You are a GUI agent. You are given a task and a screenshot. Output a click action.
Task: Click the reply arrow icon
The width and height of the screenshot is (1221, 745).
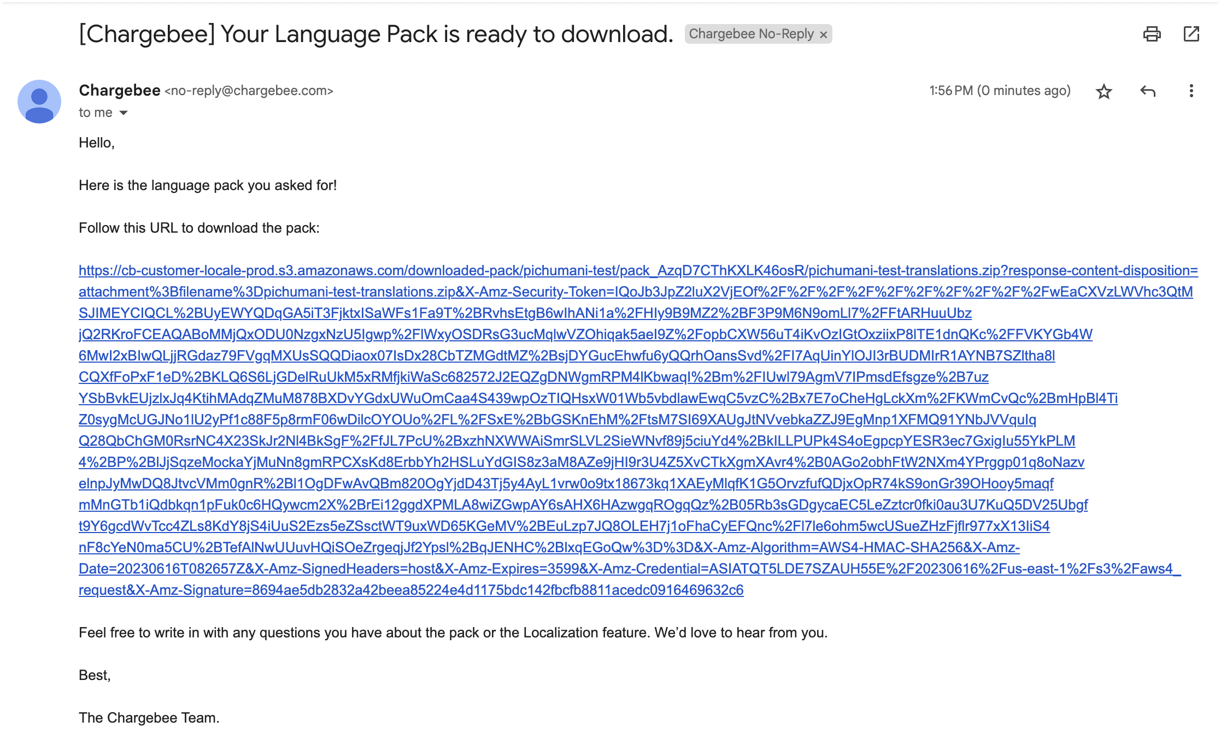pos(1148,91)
